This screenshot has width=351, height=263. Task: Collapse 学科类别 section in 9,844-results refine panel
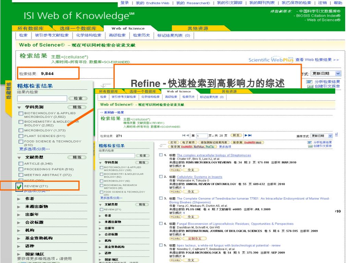point(19,107)
